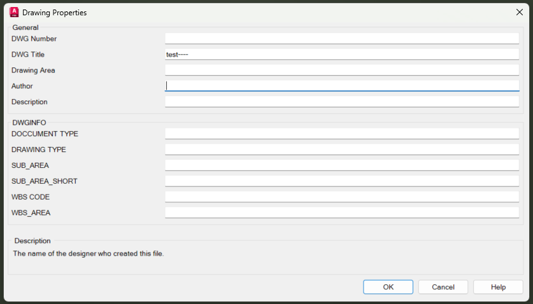The height and width of the screenshot is (304, 533).
Task: Click the text 'The name of the designer who created this file.'
Action: pos(89,253)
